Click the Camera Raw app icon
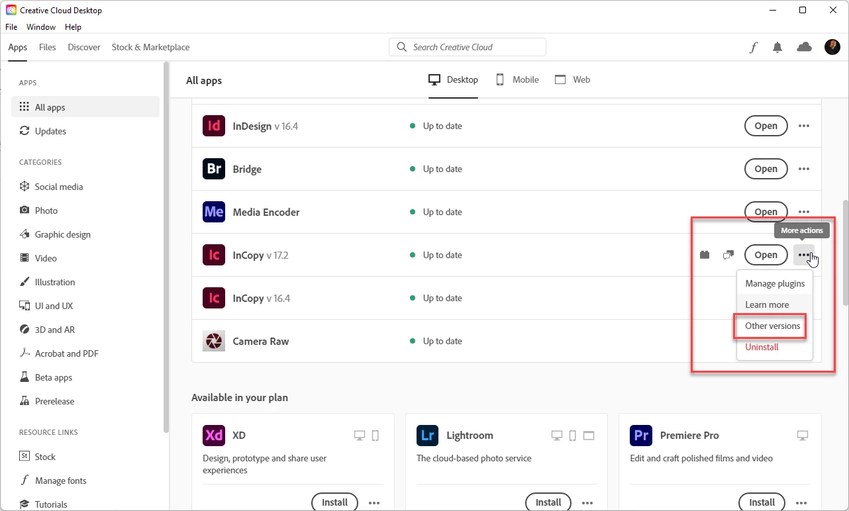Viewport: 849px width, 511px height. click(x=214, y=341)
